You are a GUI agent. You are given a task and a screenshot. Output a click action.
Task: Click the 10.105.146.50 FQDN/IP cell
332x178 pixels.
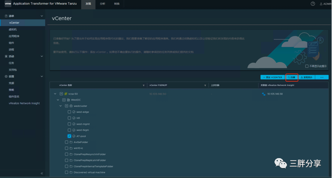[x=158, y=94]
